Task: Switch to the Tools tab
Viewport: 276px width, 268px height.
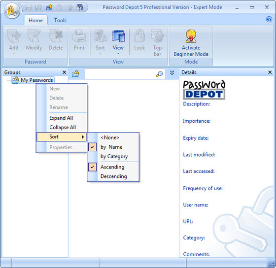Action: point(60,20)
